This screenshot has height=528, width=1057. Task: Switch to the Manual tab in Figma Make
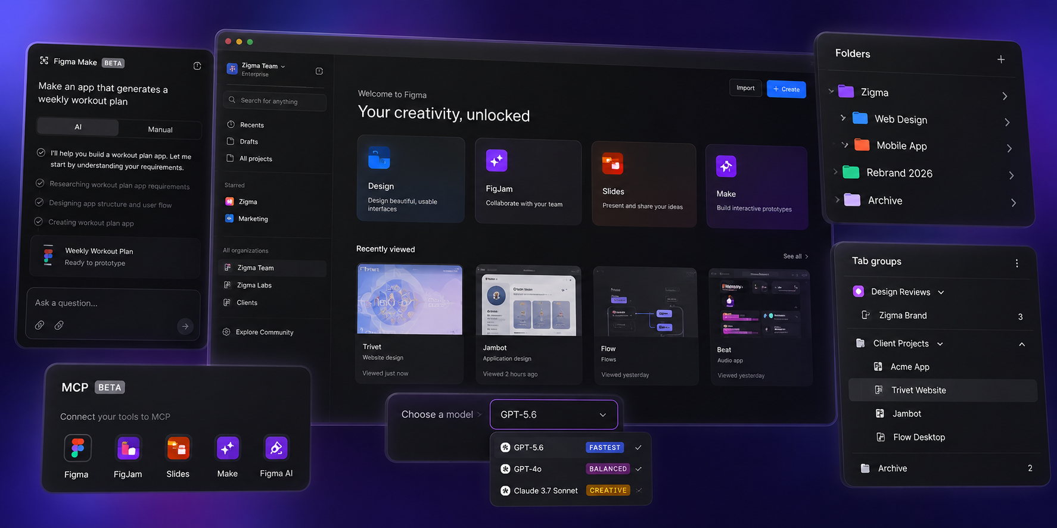coord(160,129)
